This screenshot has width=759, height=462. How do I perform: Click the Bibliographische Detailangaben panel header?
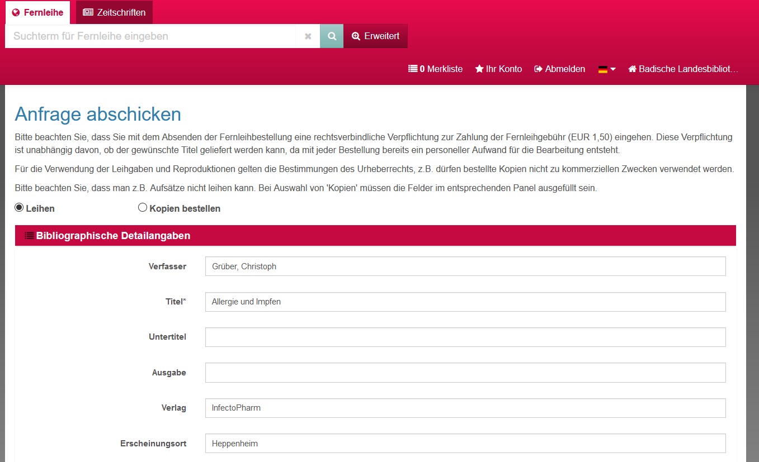coord(375,236)
